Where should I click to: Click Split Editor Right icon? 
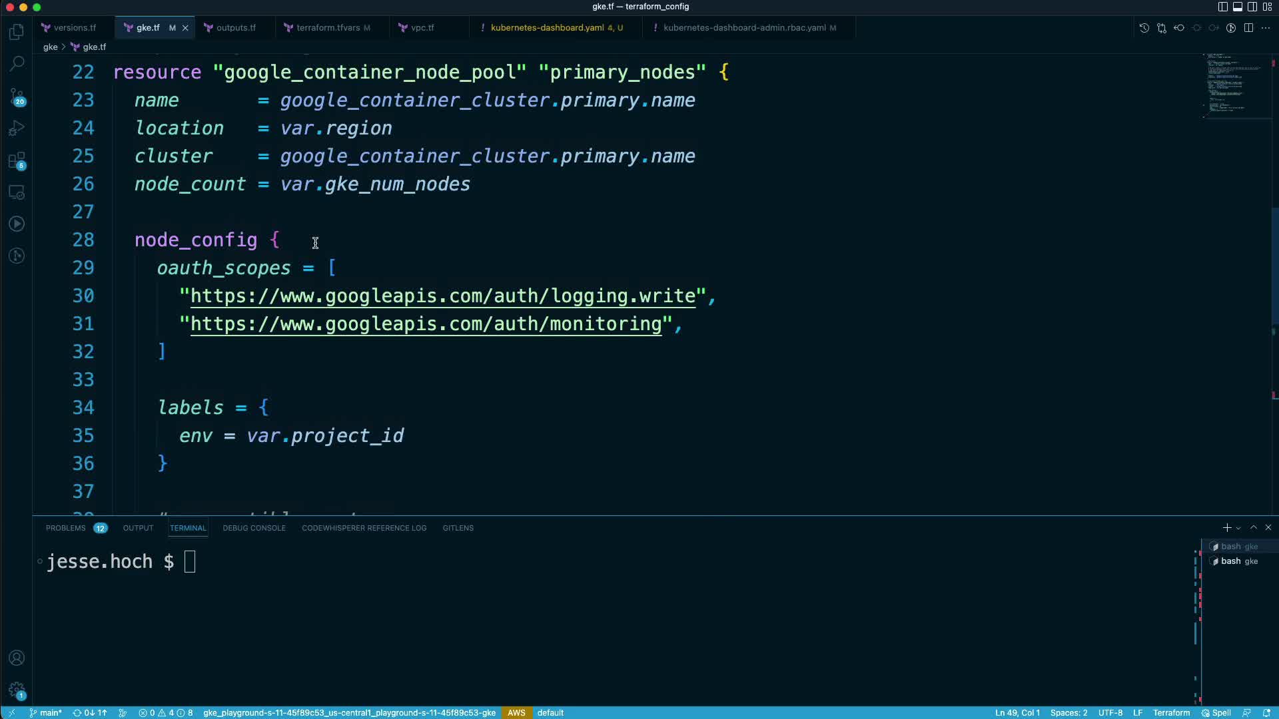coord(1248,28)
